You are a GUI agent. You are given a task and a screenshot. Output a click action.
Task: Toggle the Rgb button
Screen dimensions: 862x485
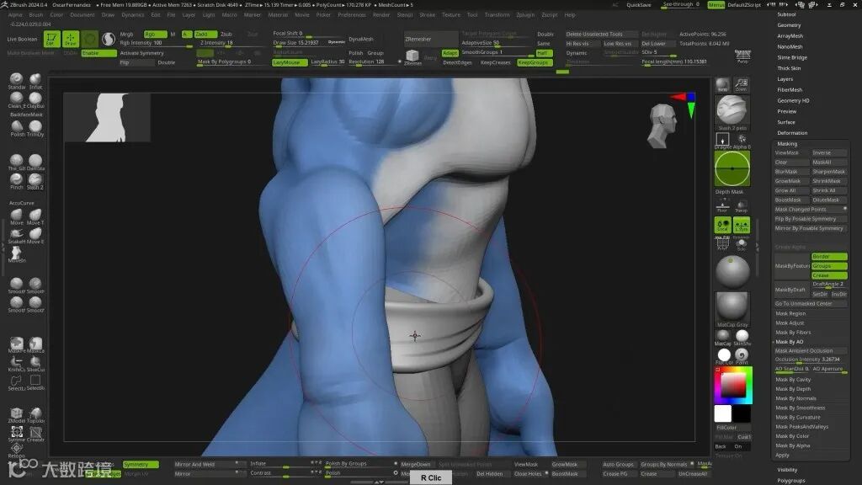click(x=155, y=34)
